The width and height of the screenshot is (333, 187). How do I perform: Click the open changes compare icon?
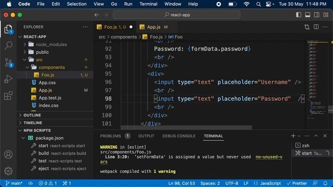click(307, 27)
